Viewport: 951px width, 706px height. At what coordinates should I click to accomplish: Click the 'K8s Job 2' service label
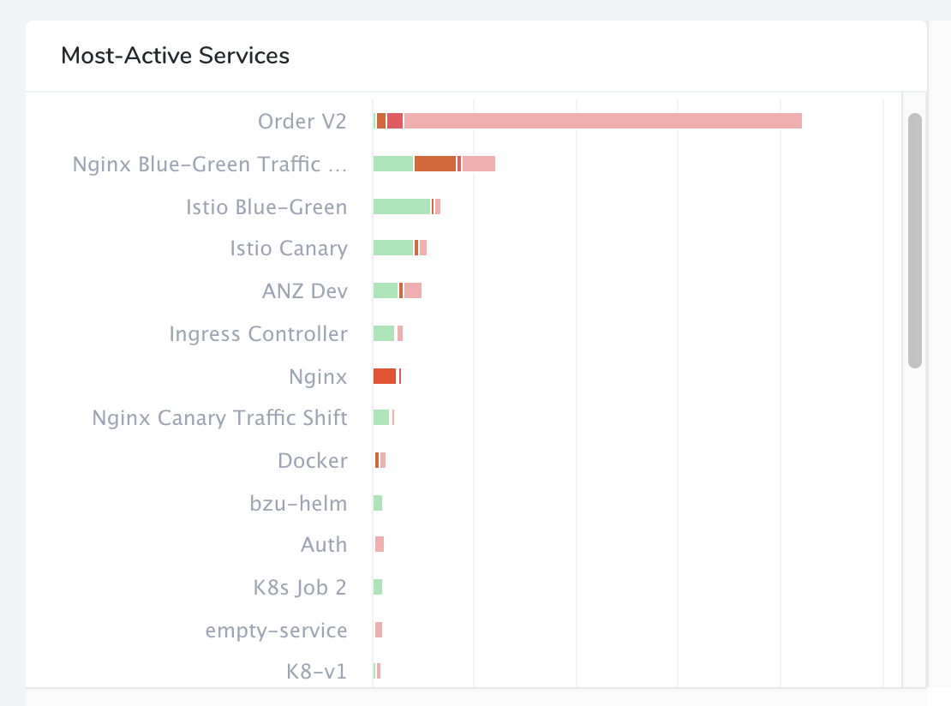(x=300, y=587)
